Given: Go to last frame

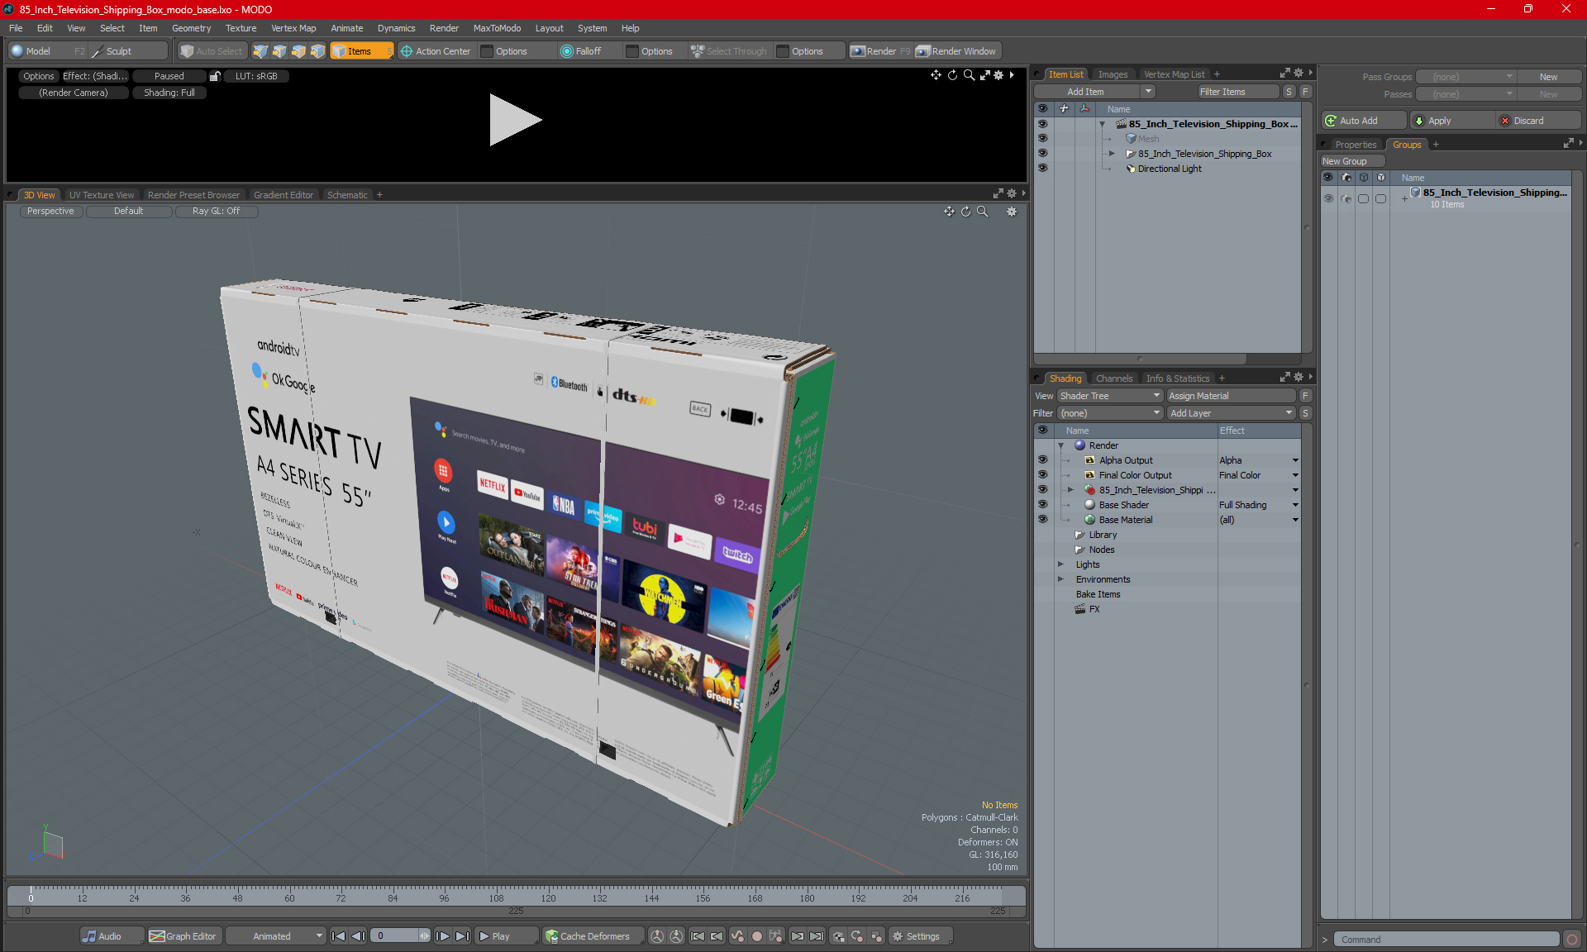Looking at the screenshot, I should [x=462, y=936].
